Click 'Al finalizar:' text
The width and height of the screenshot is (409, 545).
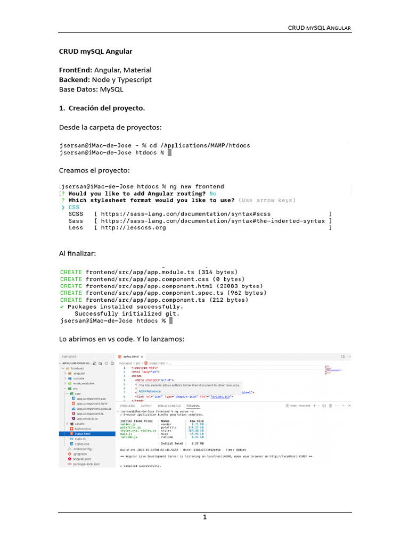(x=77, y=253)
